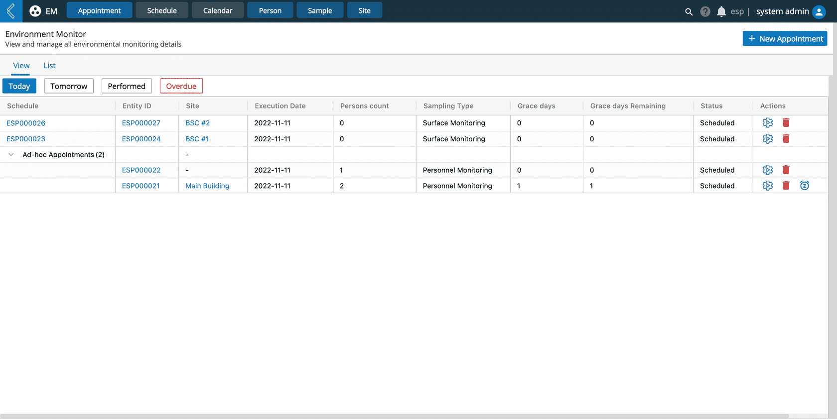837x419 pixels.
Task: Click gear action icon for ESP000027 row
Action: 768,123
